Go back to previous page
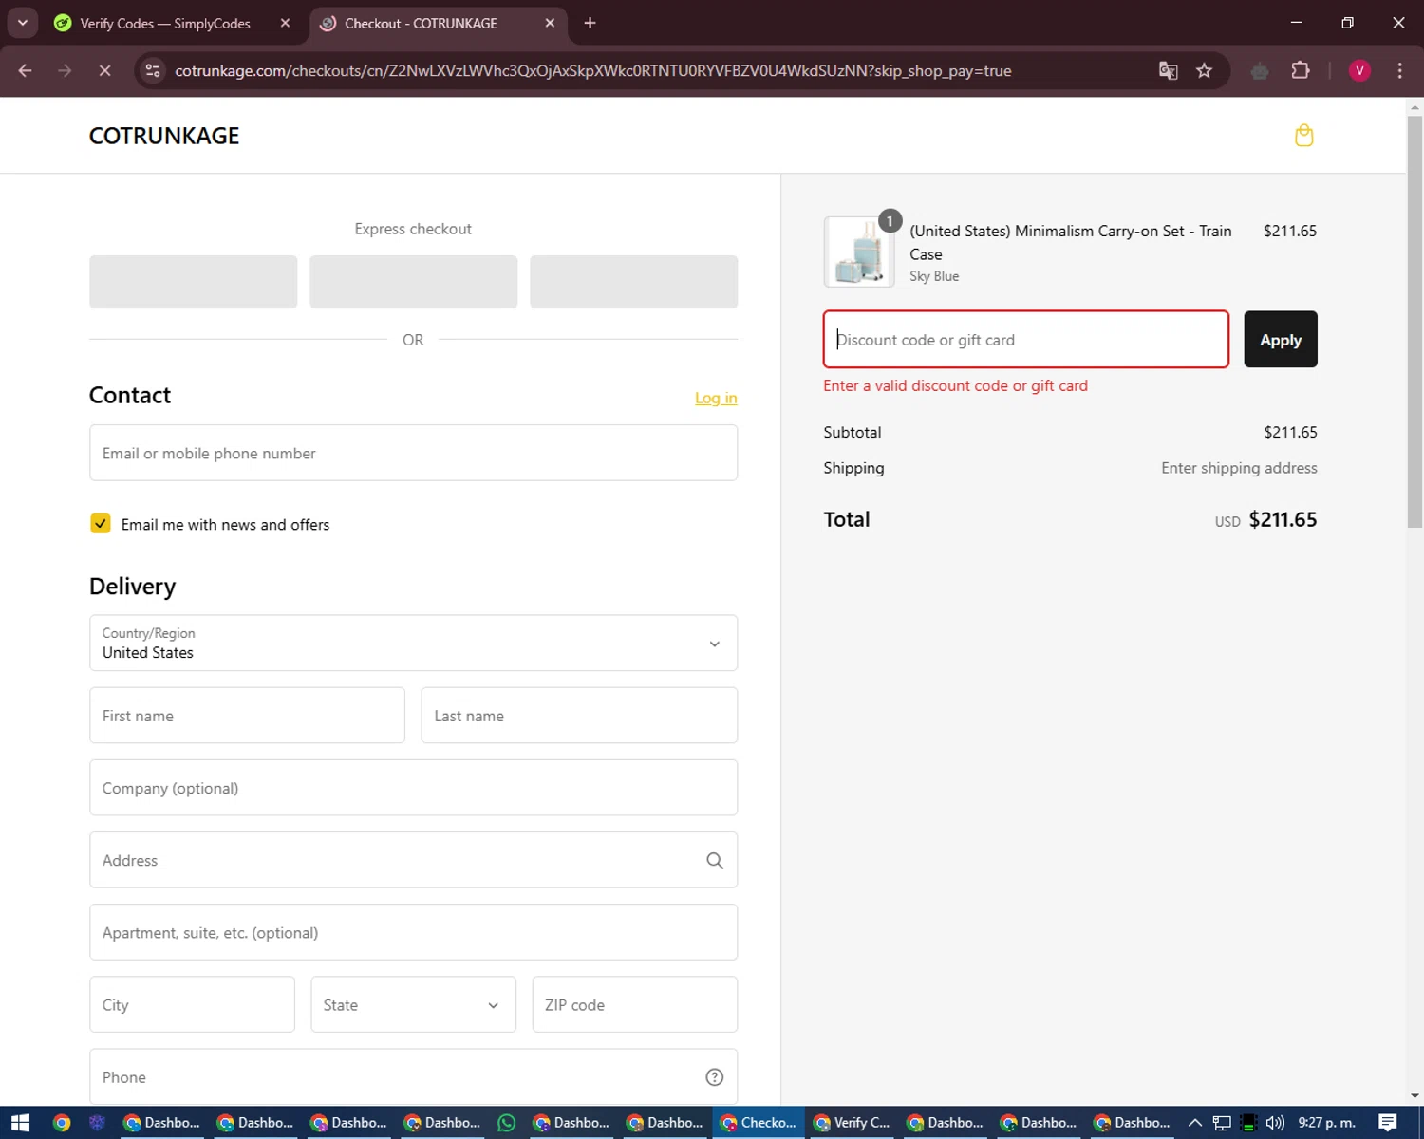This screenshot has width=1424, height=1139. (x=26, y=70)
